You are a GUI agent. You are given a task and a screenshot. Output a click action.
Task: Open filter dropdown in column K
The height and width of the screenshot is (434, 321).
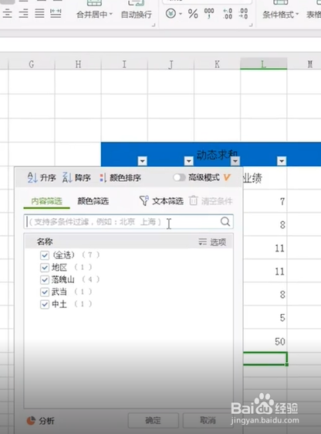click(235, 161)
